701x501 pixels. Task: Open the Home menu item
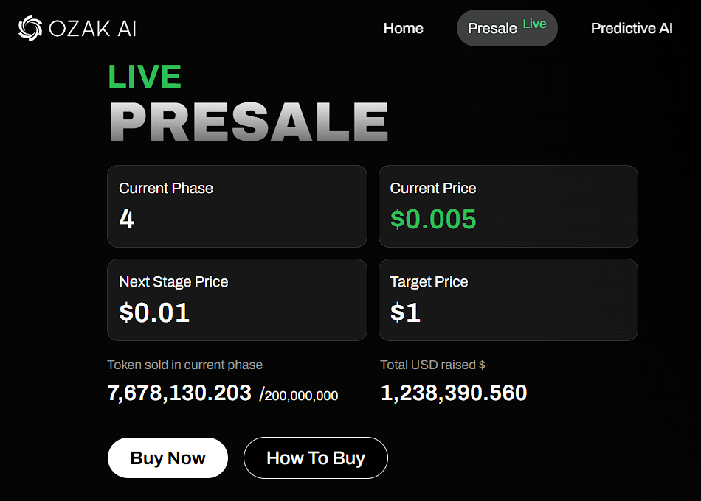point(403,28)
